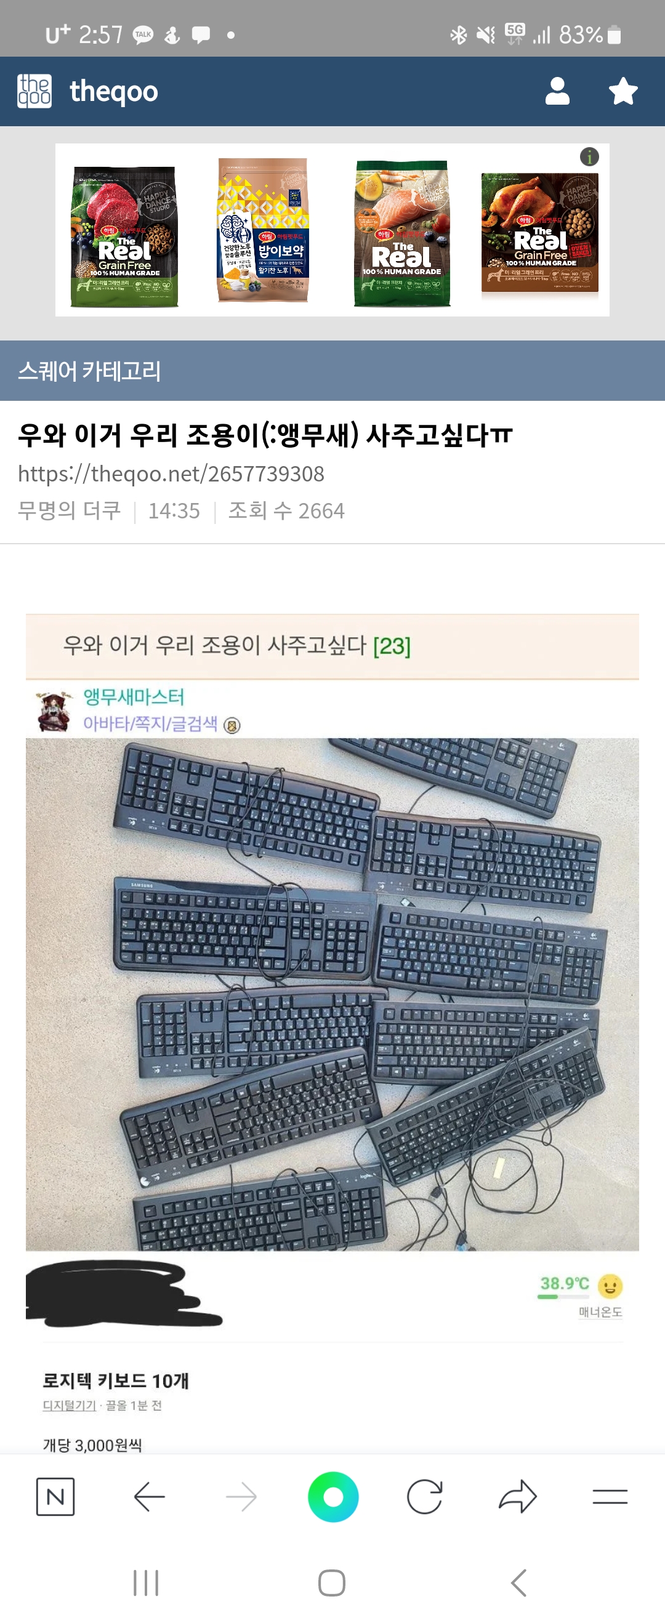Viewport: 665px width, 1623px height.
Task: Open the keyboards photo
Action: click(x=332, y=994)
